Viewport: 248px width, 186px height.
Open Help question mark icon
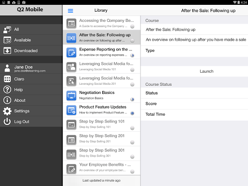7,90
